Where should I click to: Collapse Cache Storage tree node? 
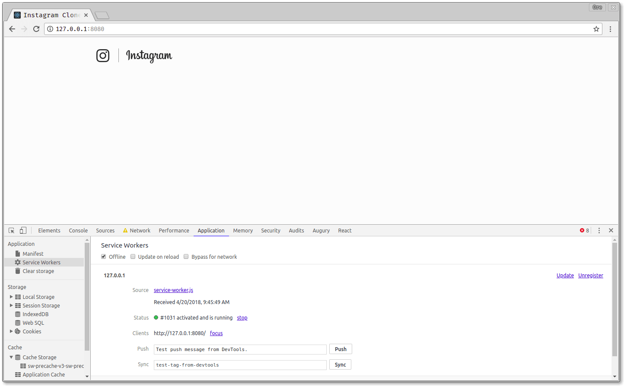tap(11, 357)
